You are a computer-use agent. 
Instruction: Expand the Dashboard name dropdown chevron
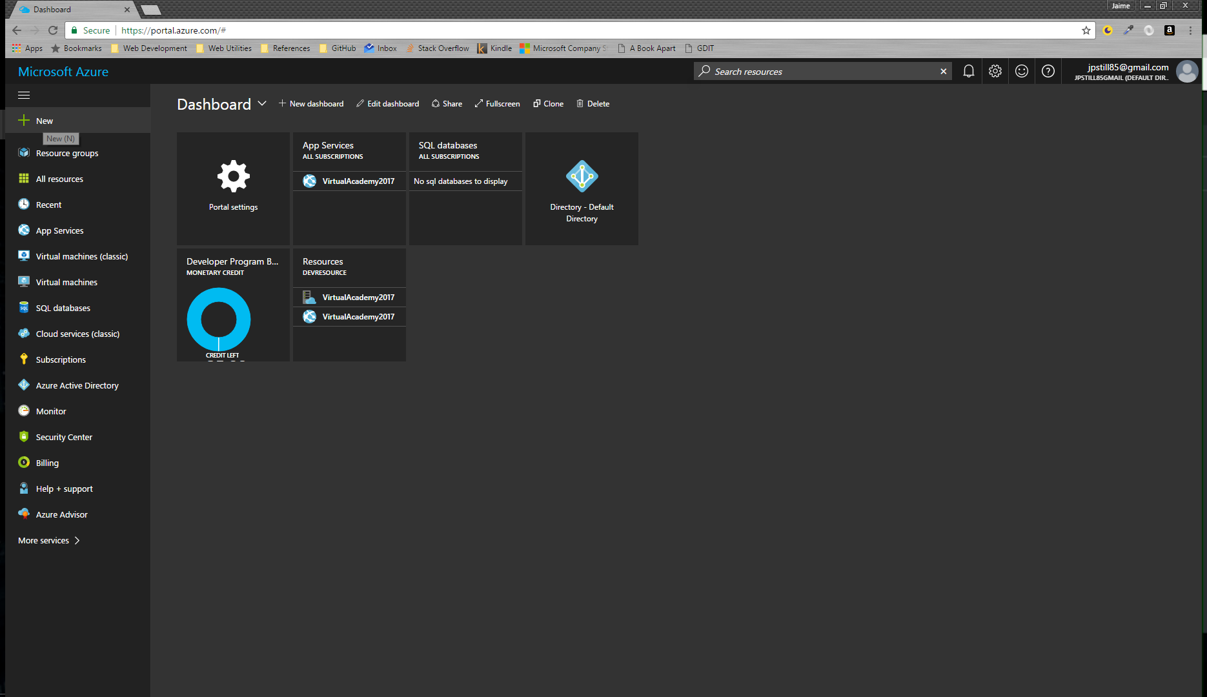(x=262, y=104)
